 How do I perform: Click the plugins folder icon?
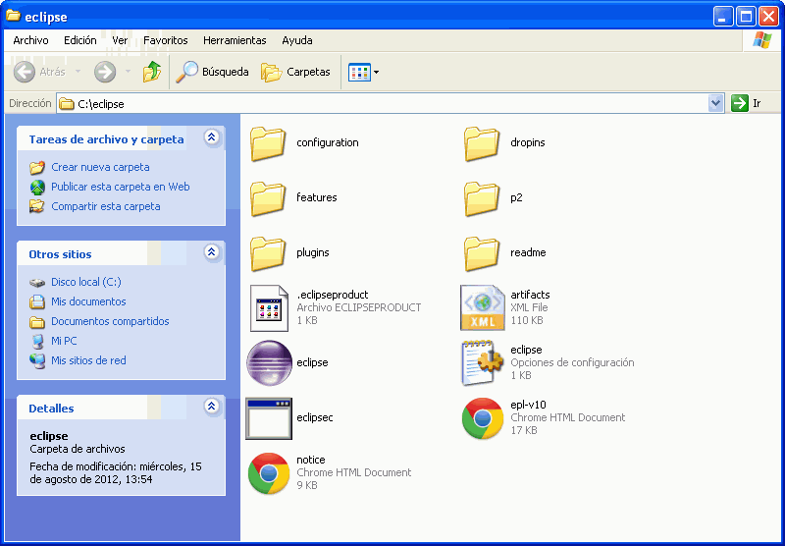tap(269, 252)
